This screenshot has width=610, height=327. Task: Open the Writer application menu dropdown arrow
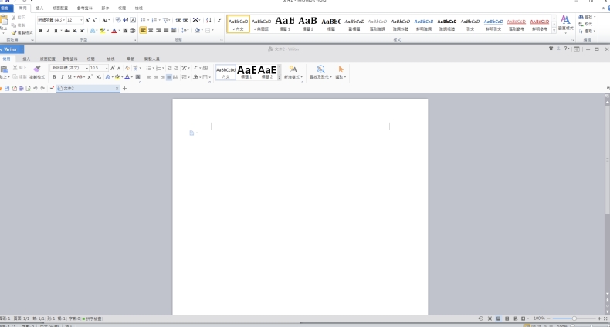22,49
